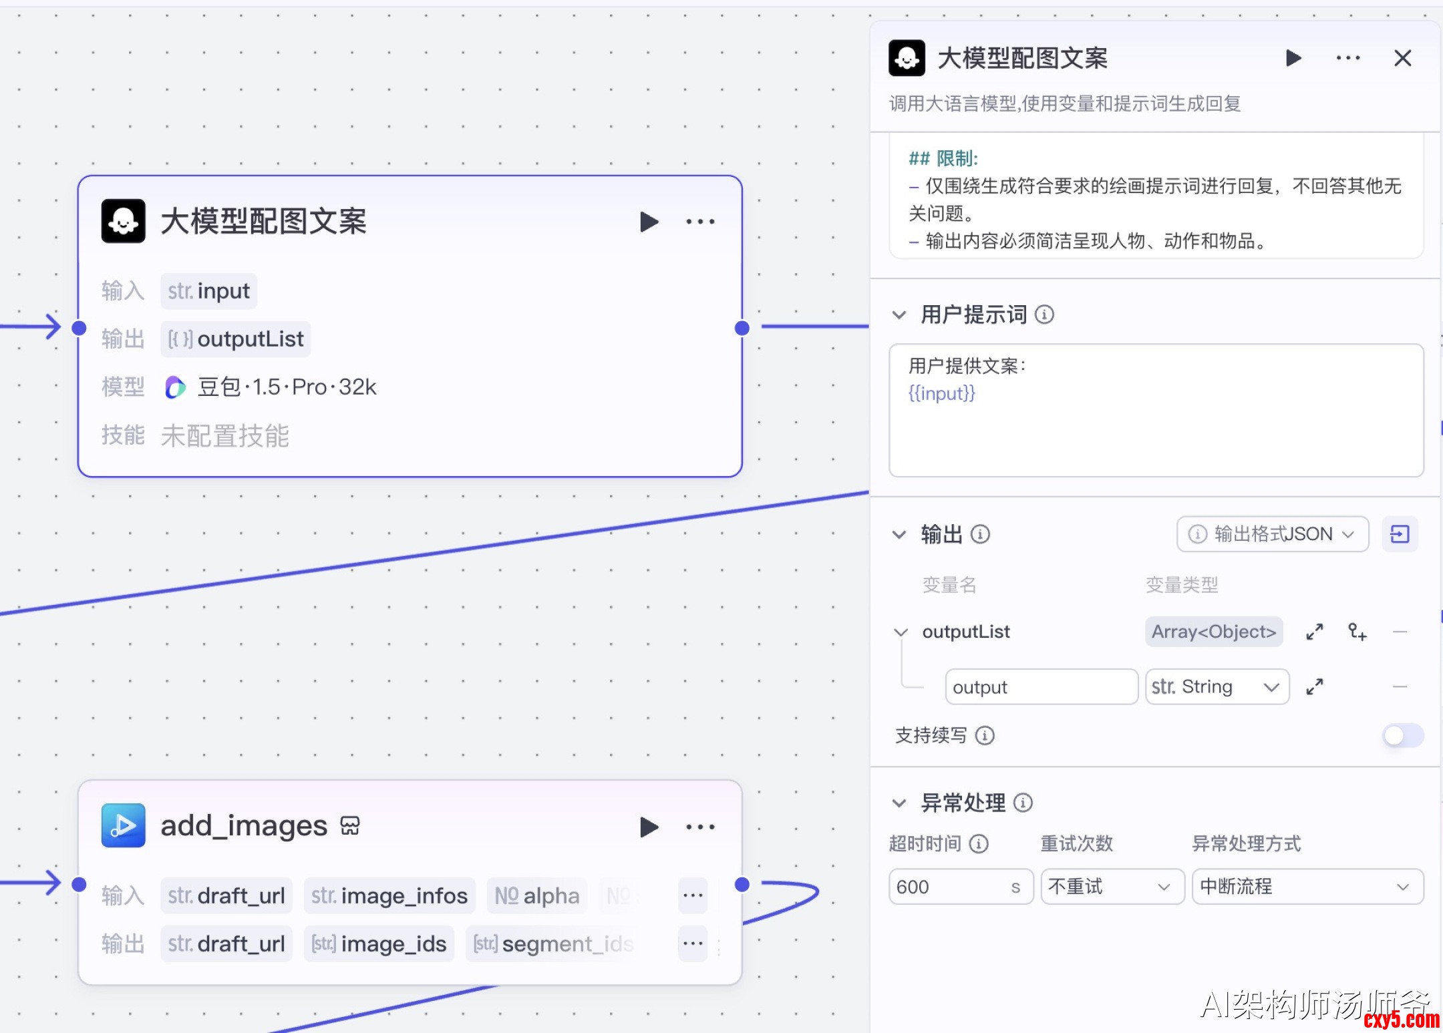
Task: Change str. String variable type dropdown
Action: tap(1217, 686)
